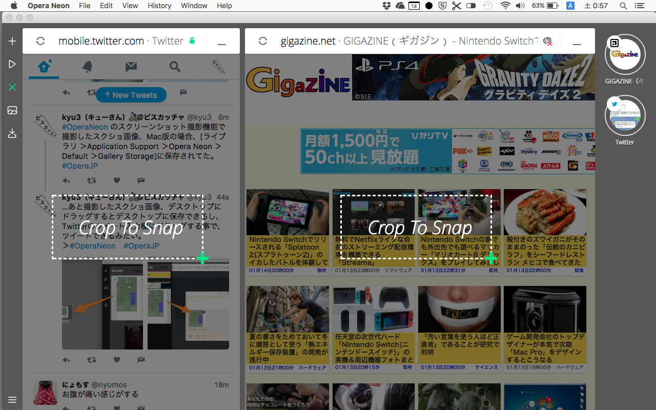Cancel Snap mode with the green X
This screenshot has width=656, height=410.
[12, 88]
